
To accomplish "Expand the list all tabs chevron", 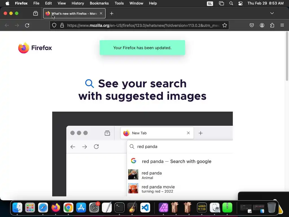I will point(272,13).
